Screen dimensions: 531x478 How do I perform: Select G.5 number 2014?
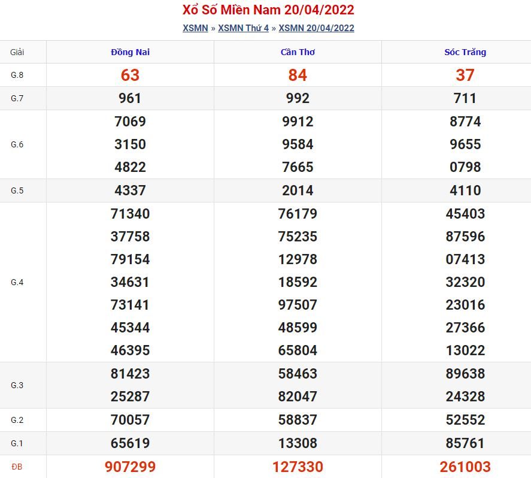point(298,190)
